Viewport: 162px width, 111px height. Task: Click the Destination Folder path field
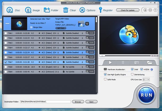45,102
